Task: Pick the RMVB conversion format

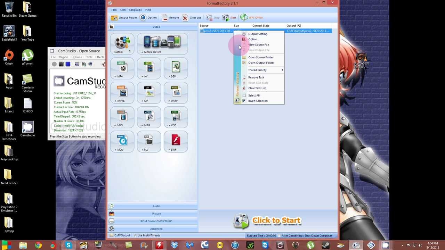Action: tap(122, 93)
